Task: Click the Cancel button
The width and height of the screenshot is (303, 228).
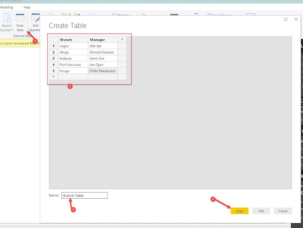Action: [283, 211]
